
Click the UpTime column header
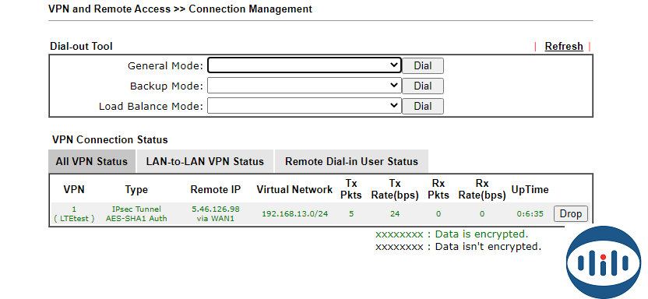coord(530,189)
